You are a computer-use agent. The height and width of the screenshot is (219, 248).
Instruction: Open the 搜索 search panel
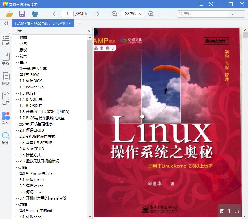(x=6, y=138)
